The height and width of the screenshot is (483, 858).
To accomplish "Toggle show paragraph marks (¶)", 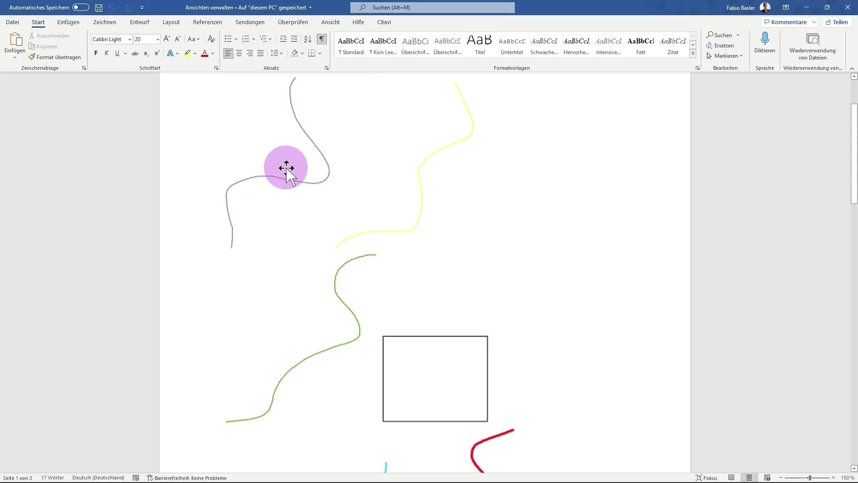I will pos(322,39).
